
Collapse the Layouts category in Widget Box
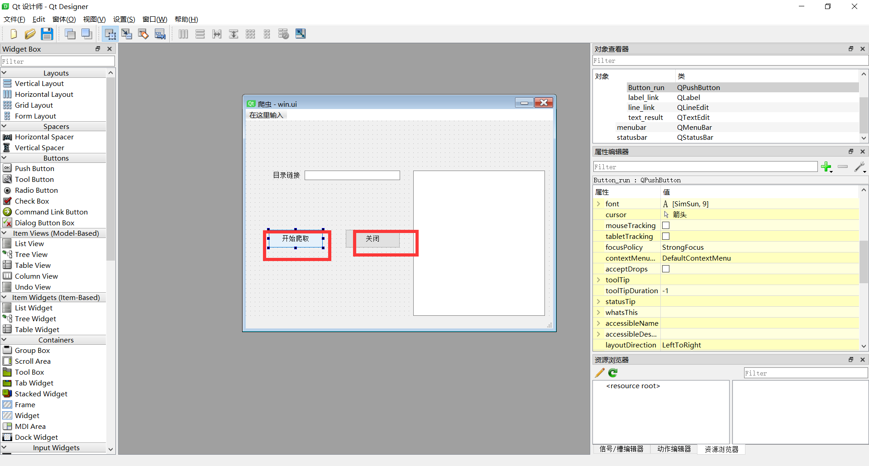[4, 73]
